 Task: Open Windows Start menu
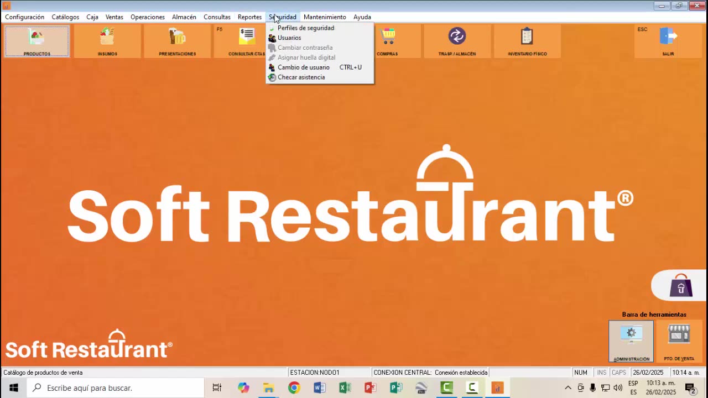pyautogui.click(x=13, y=388)
